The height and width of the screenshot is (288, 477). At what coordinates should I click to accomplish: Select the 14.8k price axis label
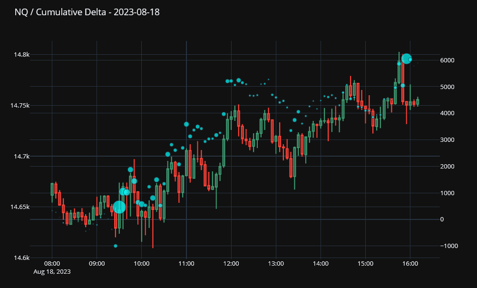coord(21,55)
